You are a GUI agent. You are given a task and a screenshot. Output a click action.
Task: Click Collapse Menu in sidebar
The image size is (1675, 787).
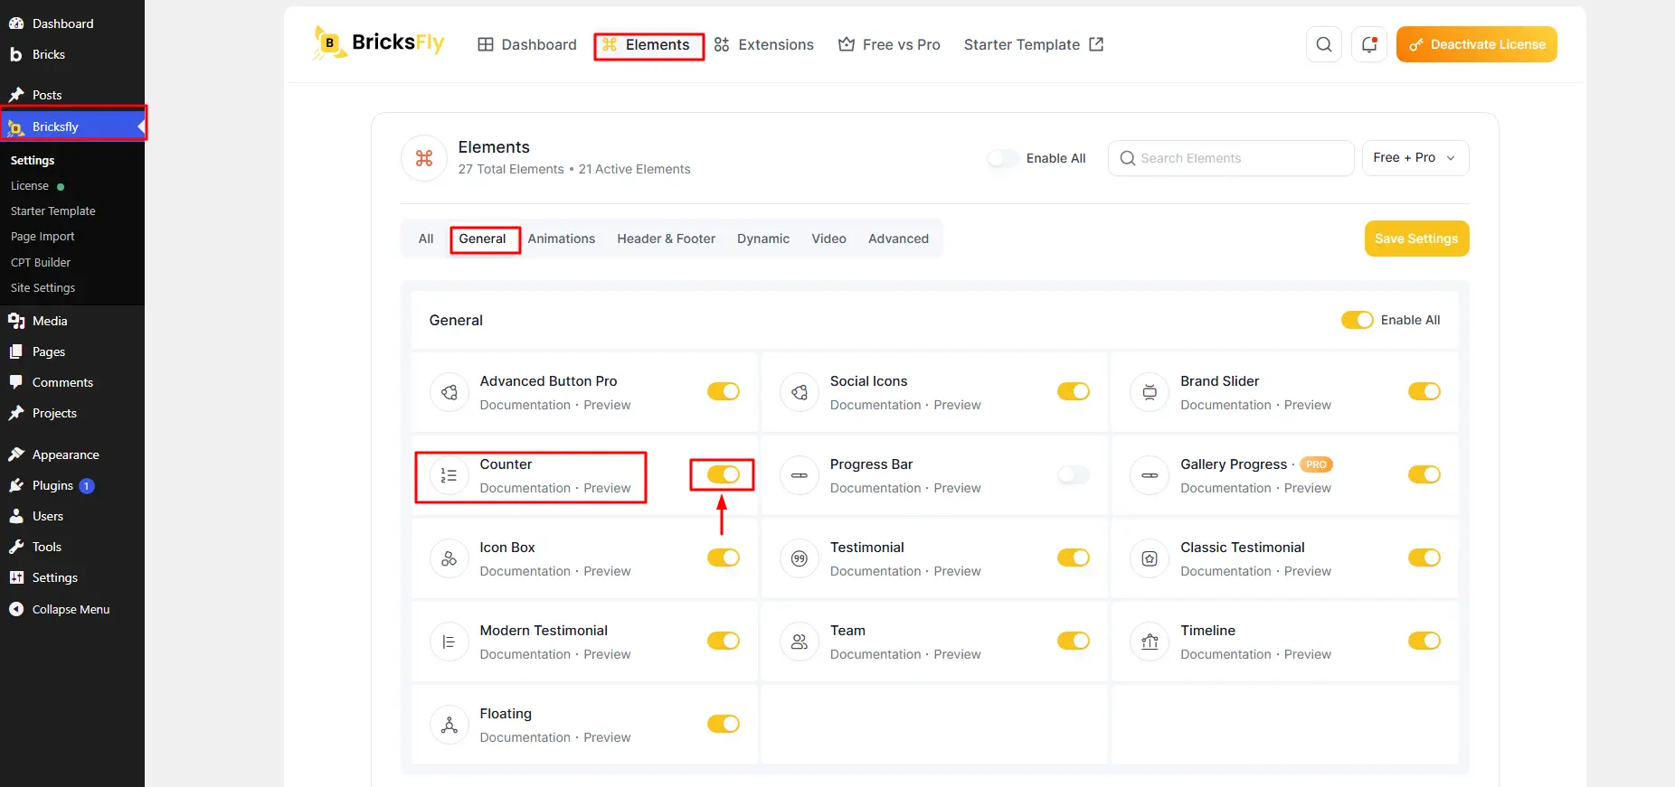(x=72, y=609)
